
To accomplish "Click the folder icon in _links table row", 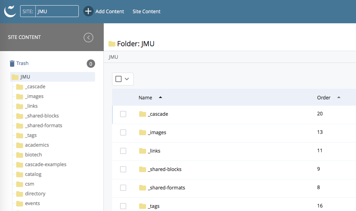I will point(143,151).
